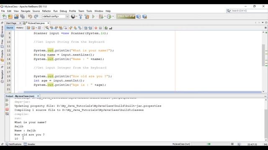Click the globe browser icon in toolbar

pyautogui.click(x=73, y=16)
